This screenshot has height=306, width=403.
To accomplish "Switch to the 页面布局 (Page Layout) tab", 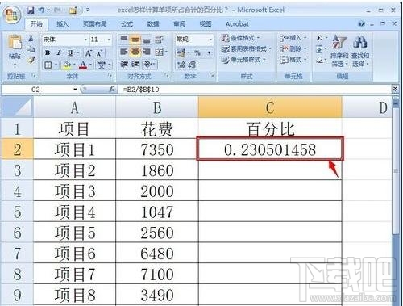I will pyautogui.click(x=94, y=24).
